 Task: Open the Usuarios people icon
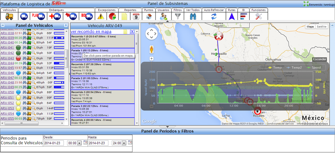[163, 16]
